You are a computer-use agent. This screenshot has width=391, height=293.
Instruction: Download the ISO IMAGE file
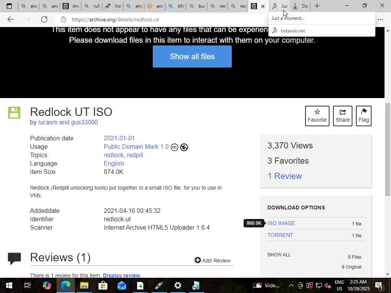pyautogui.click(x=281, y=223)
